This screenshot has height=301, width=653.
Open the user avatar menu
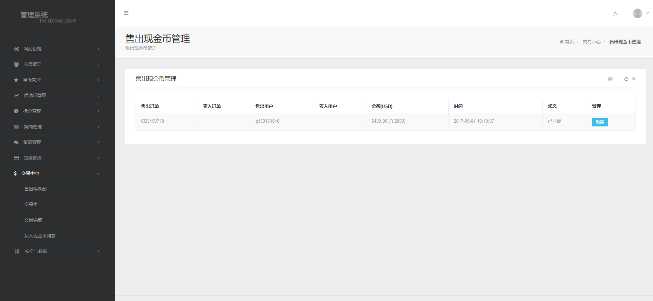coord(640,13)
